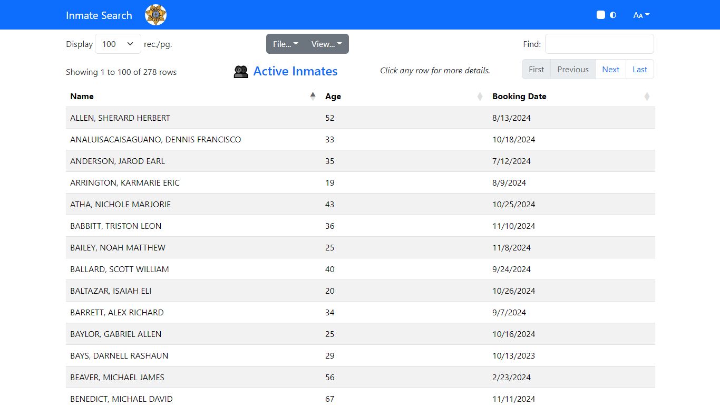Jump to the Last page
This screenshot has height=405, width=720.
[x=640, y=69]
